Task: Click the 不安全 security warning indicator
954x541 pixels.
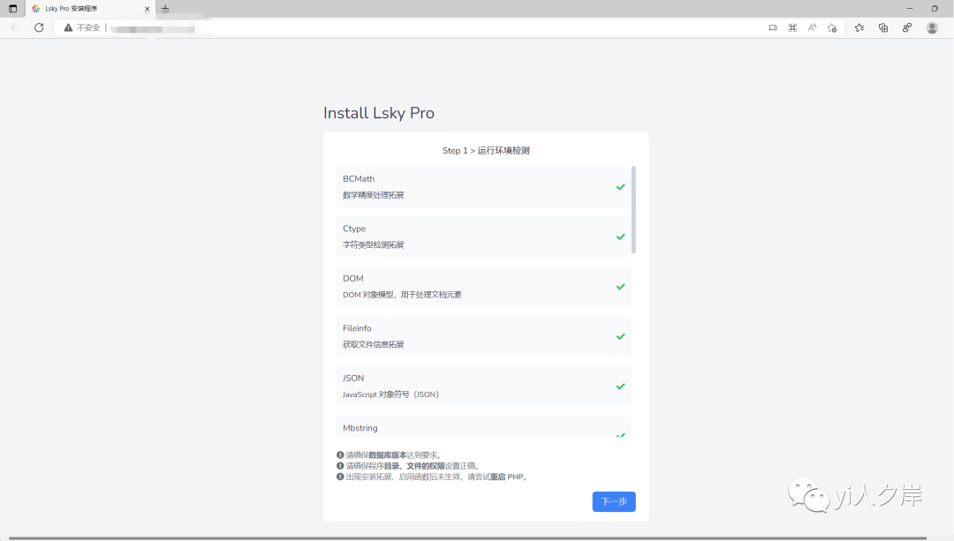Action: (x=80, y=27)
